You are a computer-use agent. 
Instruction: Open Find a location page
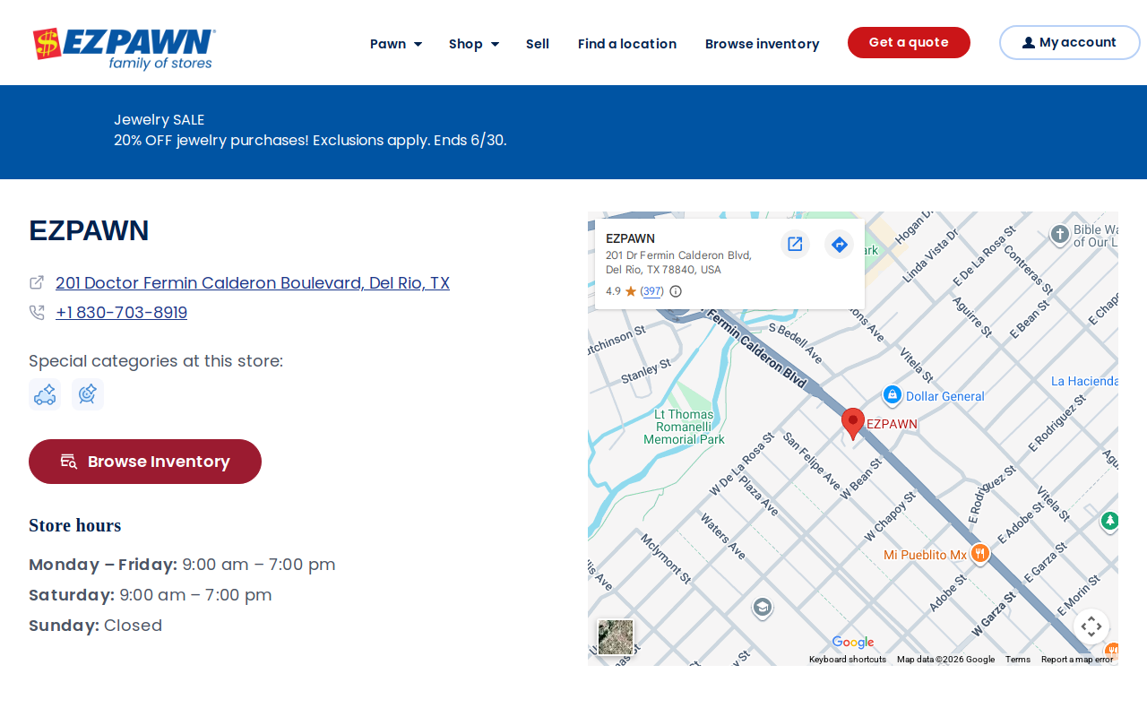(627, 44)
